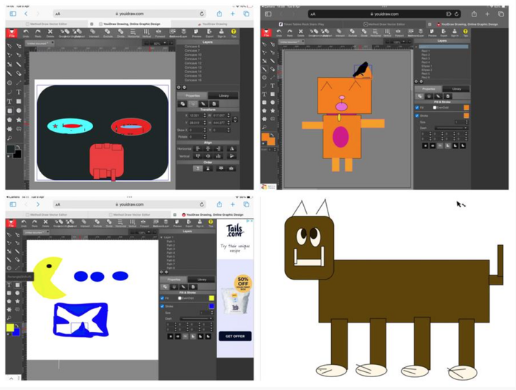
Task: Toggle Stroke checkbox in the Pac-Man editor
Action: (x=163, y=306)
